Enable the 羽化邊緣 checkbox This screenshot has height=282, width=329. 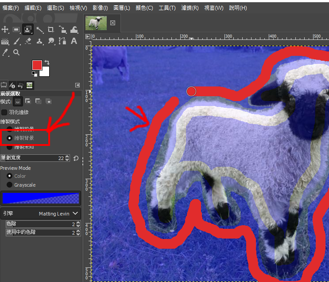click(x=4, y=112)
